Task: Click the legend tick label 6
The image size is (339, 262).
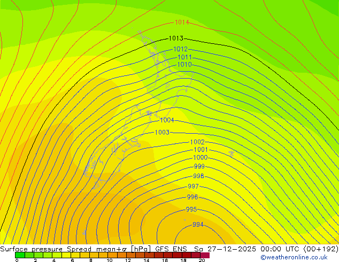Action: [x=72, y=260]
